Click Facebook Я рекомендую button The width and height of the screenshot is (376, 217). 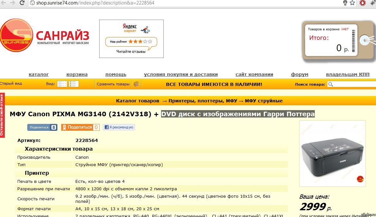pos(119,127)
